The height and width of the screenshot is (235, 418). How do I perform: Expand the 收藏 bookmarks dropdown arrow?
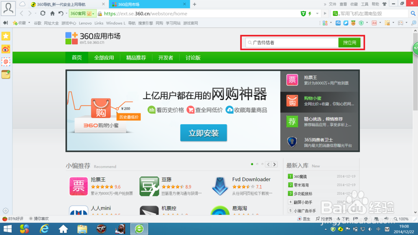(29, 23)
